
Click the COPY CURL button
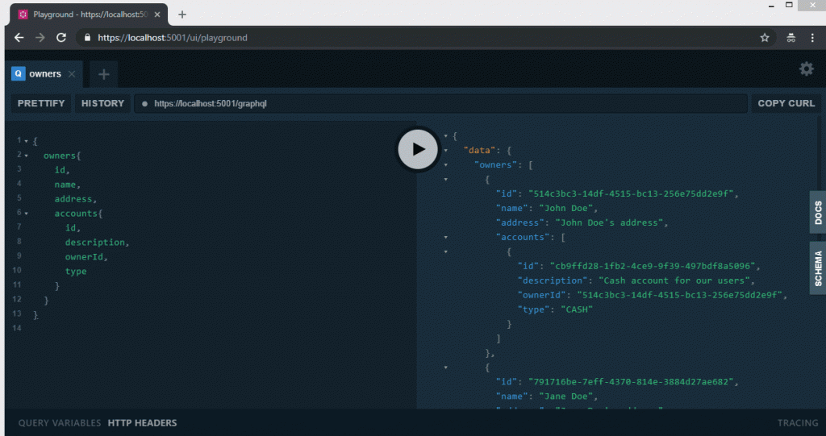click(786, 104)
